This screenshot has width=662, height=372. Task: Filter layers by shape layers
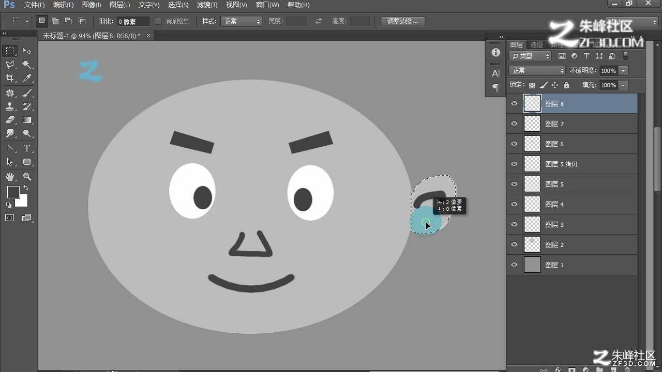[599, 56]
